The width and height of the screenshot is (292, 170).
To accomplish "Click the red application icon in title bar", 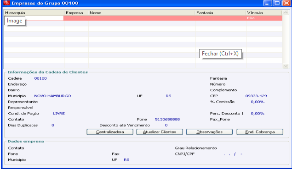I will 6,3.
